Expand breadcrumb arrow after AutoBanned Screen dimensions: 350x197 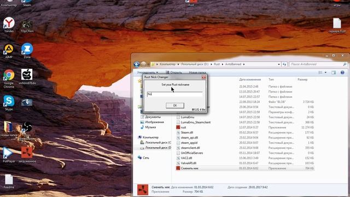(x=244, y=65)
